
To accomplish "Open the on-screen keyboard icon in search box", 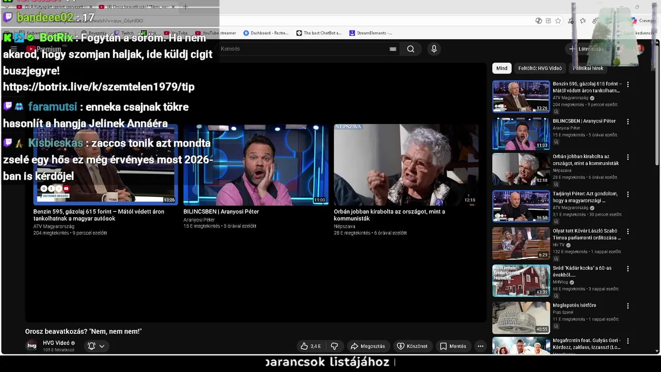I will pos(393,49).
